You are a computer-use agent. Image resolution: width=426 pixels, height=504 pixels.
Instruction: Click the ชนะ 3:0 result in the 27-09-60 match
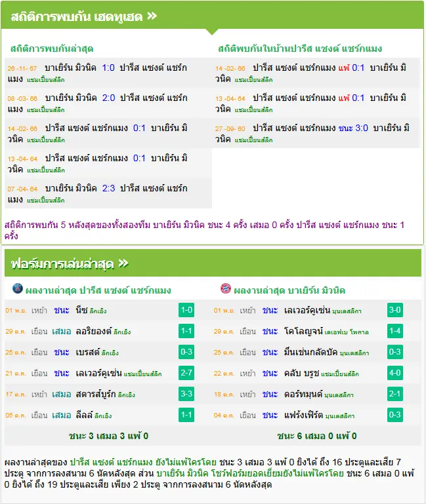[353, 128]
